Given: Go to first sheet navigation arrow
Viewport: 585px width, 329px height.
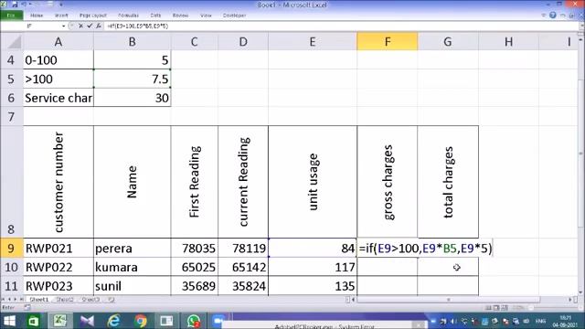Looking at the screenshot, I should (x=4, y=299).
